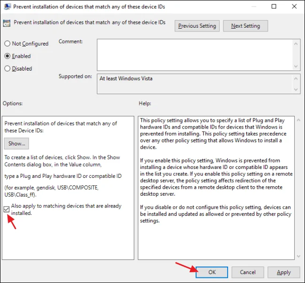Click the help paragraph starting 'If you disable'
The image size is (305, 283).
click(x=215, y=214)
